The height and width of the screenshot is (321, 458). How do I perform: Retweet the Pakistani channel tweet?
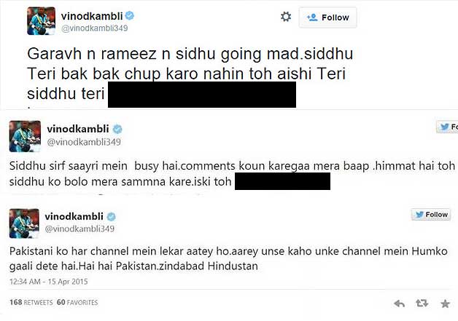click(x=422, y=304)
